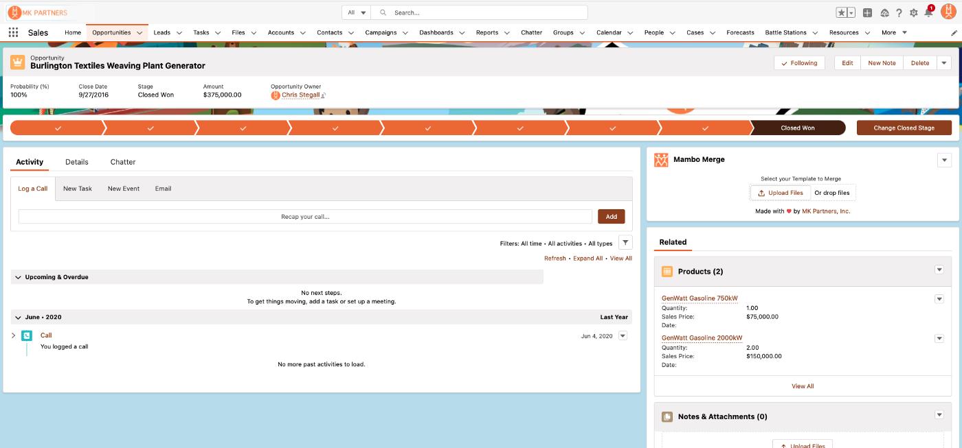Click the activity filter funnel icon

625,243
